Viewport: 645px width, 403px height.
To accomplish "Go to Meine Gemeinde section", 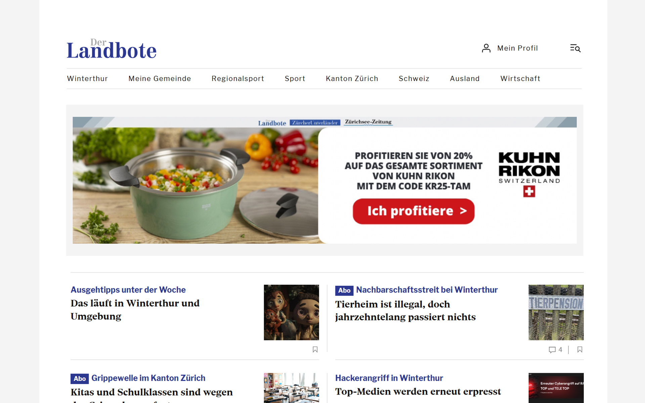I will 160,79.
